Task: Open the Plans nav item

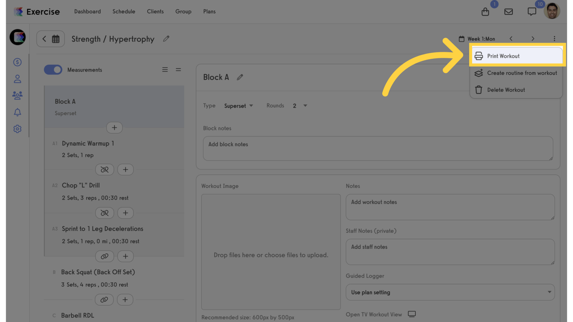Action: 209,12
